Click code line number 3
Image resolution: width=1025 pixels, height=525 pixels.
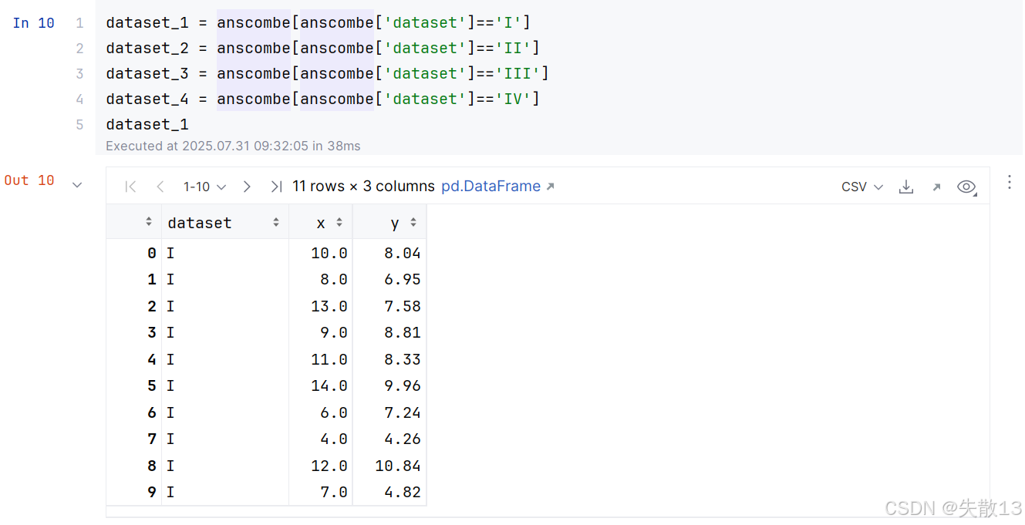pos(79,73)
